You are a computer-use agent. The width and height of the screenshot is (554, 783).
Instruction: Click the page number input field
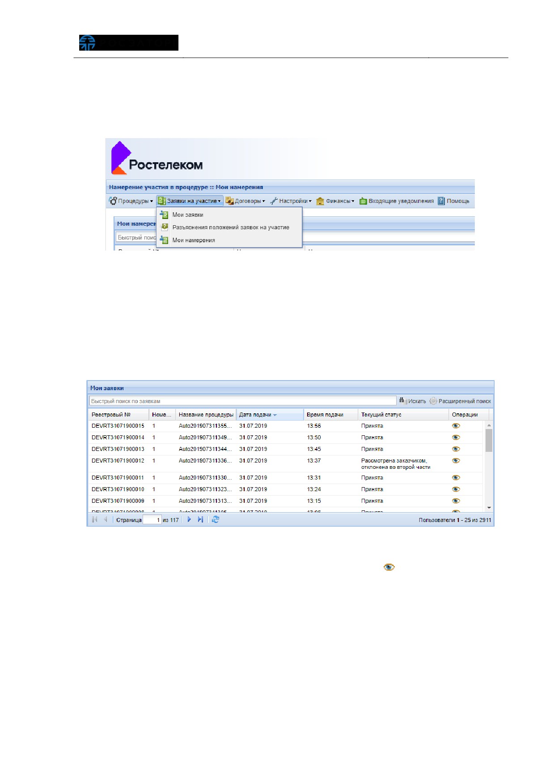(152, 520)
